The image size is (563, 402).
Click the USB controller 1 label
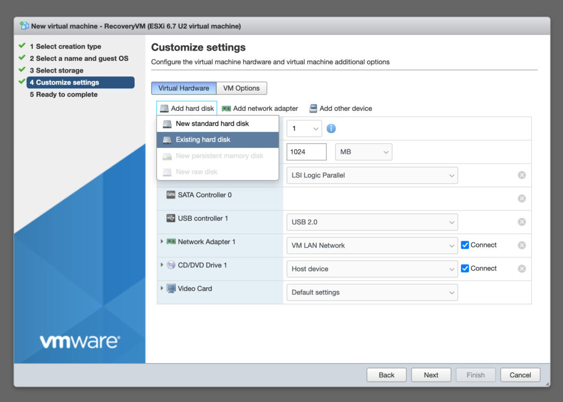tap(203, 218)
